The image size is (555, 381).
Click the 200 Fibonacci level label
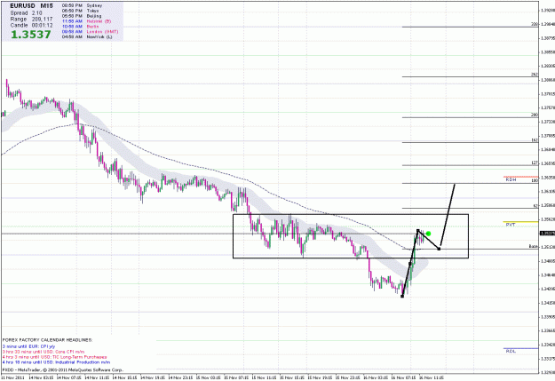(x=535, y=115)
